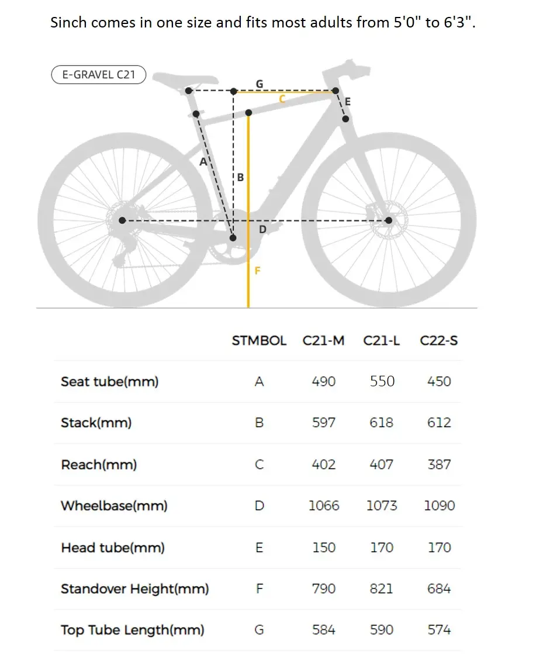
Task: Click the 1090 wheelbase value for C22-S
Action: click(x=439, y=505)
